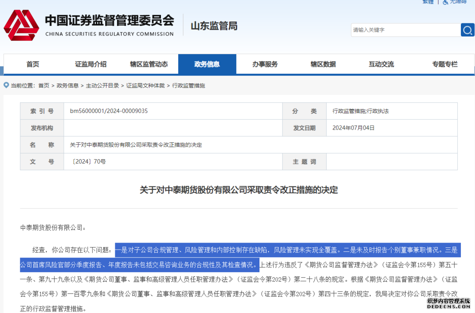Switch to the 辖区监管动态 tab

(149, 64)
